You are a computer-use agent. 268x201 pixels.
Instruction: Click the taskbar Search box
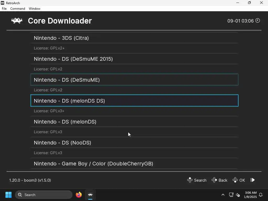[44, 195]
